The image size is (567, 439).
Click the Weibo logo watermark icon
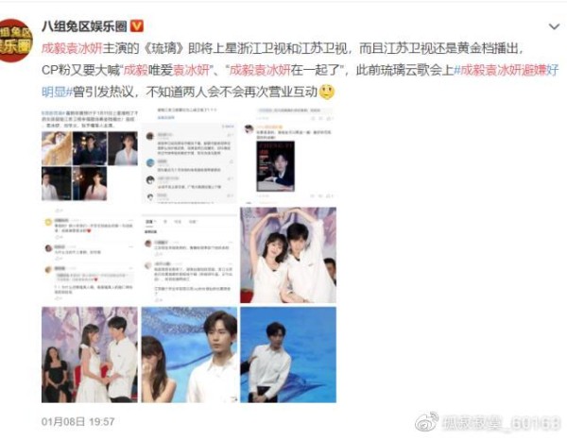(x=427, y=422)
